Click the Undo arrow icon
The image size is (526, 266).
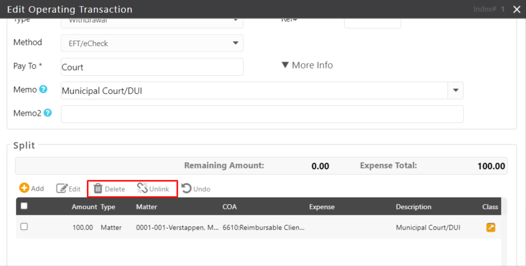186,189
